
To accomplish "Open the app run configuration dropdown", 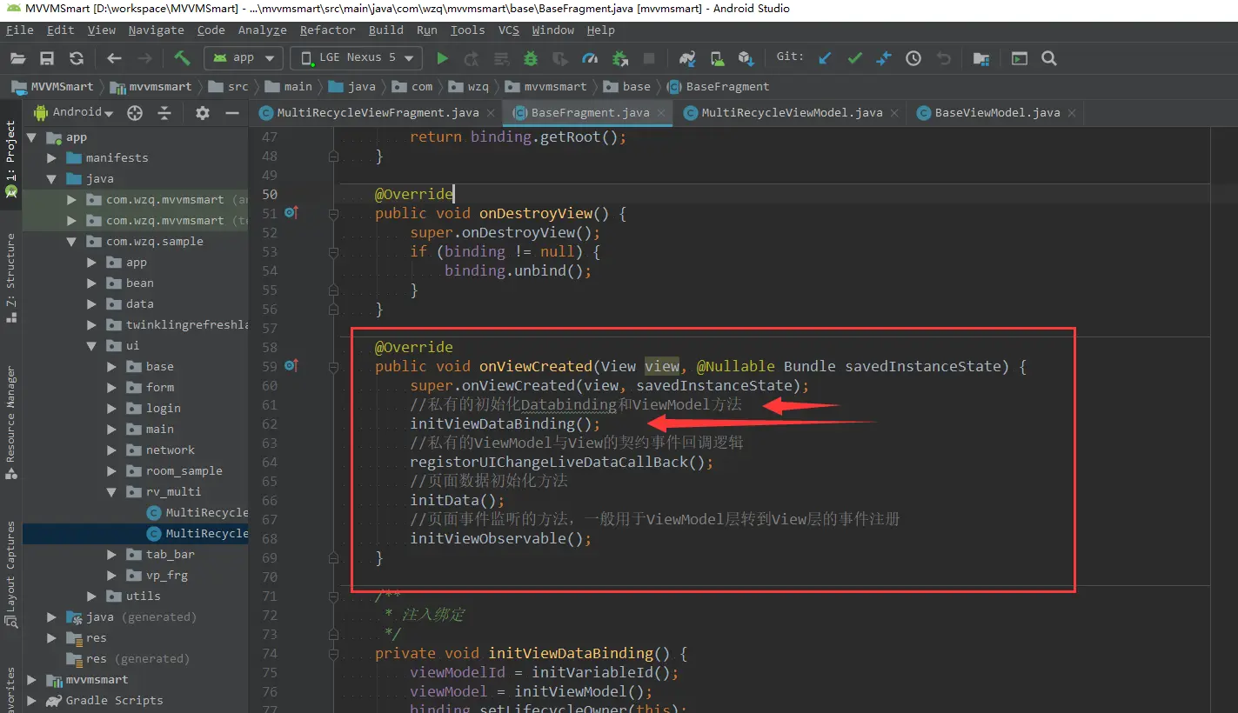I will point(244,58).
